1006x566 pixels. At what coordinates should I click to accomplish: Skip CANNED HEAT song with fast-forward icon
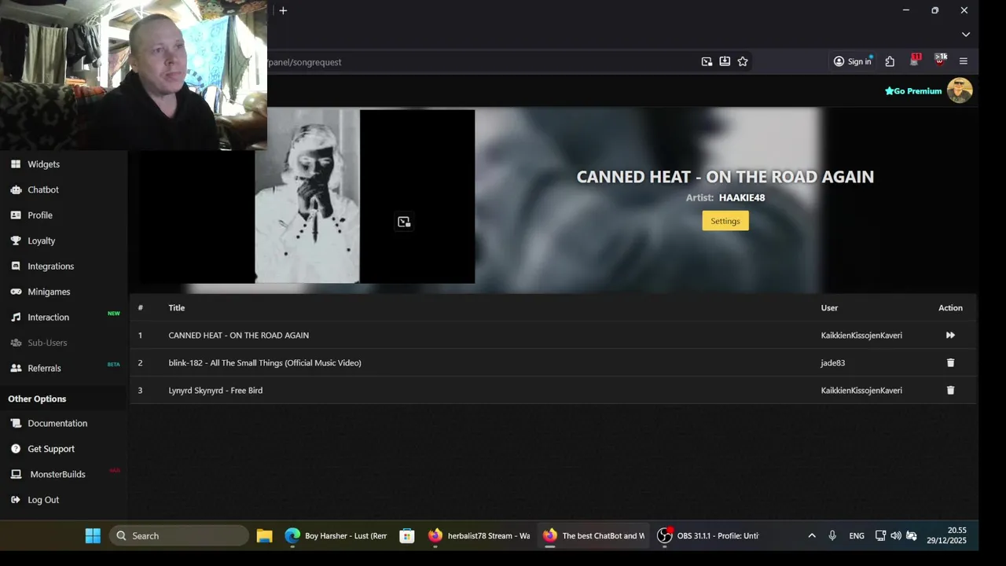950,335
